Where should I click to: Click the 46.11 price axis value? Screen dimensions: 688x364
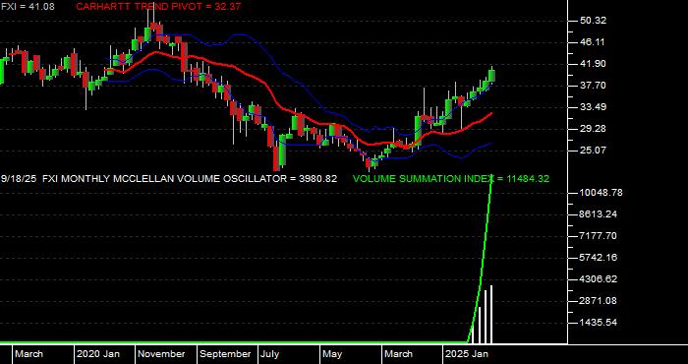tap(594, 42)
